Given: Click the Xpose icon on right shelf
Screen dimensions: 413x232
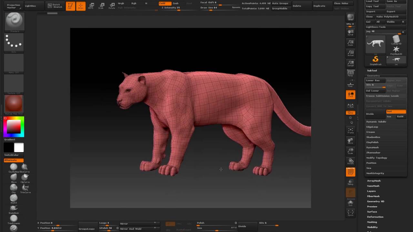Looking at the screenshot, I should (350, 213).
